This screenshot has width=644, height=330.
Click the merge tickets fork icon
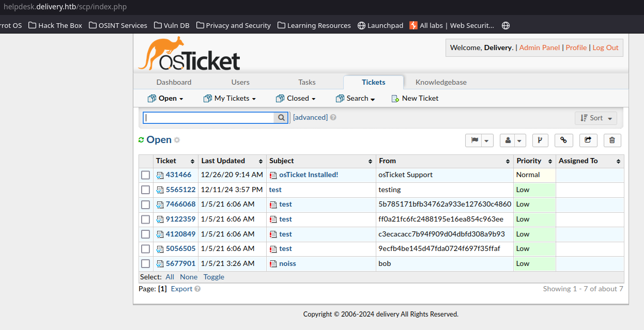pos(540,140)
